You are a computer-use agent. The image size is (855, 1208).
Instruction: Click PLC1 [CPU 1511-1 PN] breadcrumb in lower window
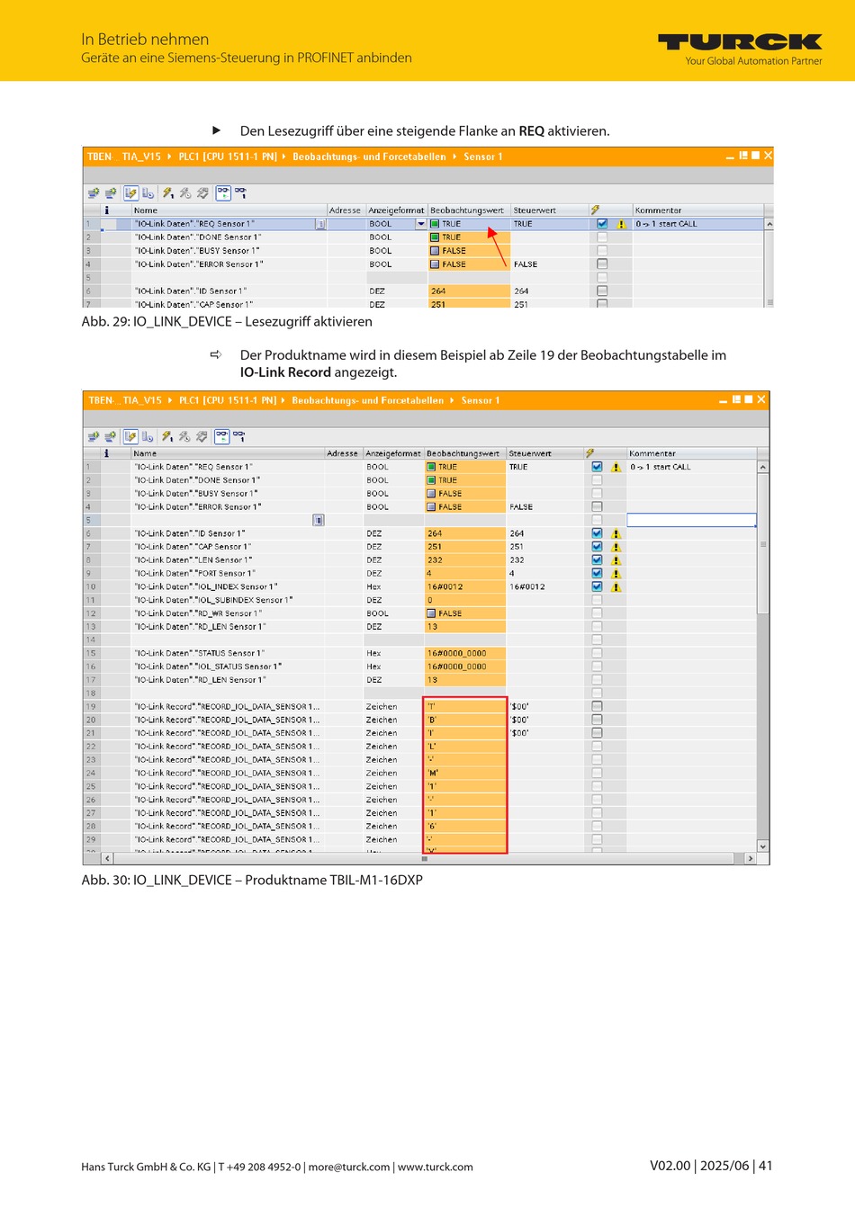228,400
